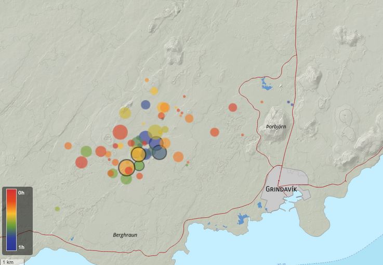Viewport: 383px width, 265px height.
Task: Select the westernmost orange quake marker
Action: pos(68,146)
